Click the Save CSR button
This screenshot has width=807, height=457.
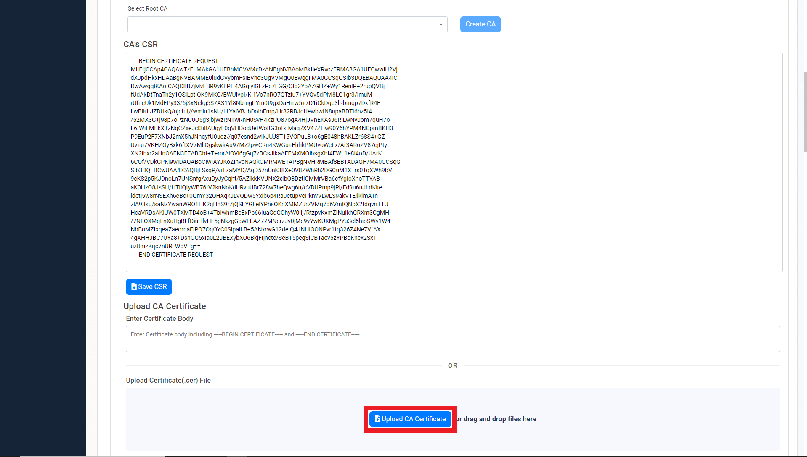[149, 287]
